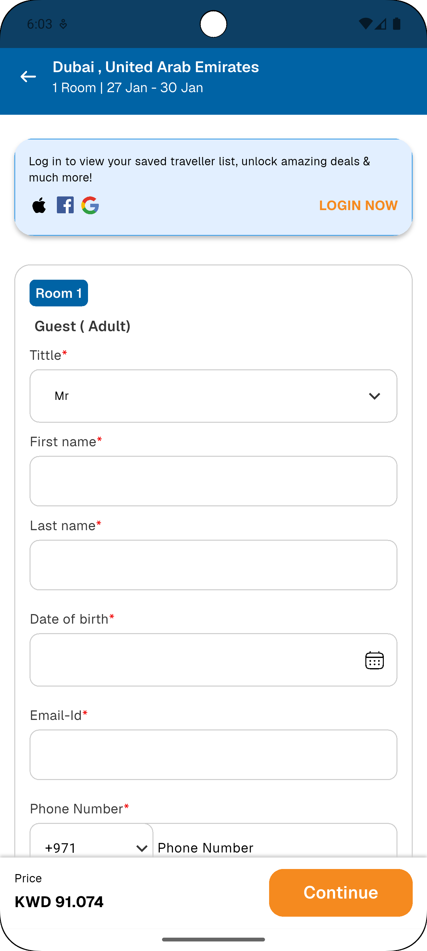Viewport: 427px width, 951px height.
Task: Tap the Dubai, United Arab Emirates header title
Action: 156,67
